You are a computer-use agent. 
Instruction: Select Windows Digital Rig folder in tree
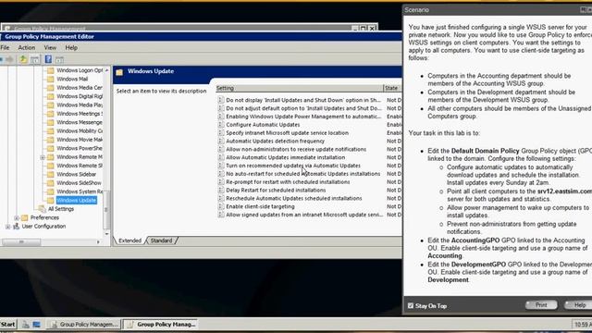coord(80,96)
